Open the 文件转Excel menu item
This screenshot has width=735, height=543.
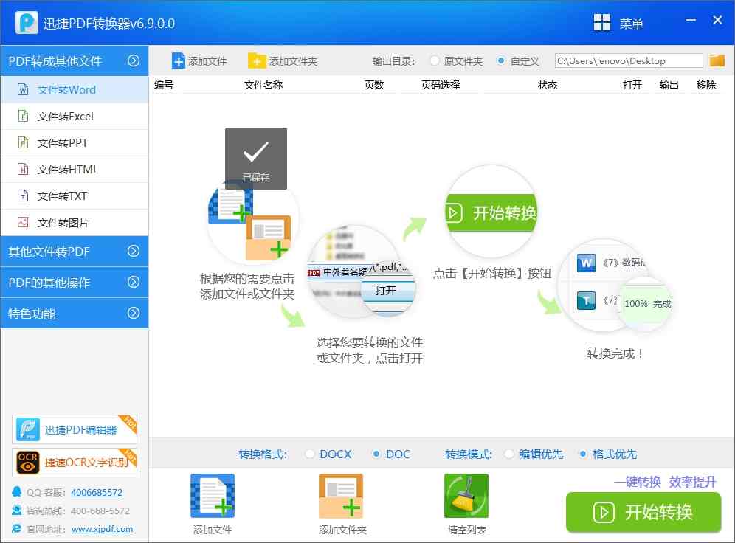pyautogui.click(x=75, y=116)
